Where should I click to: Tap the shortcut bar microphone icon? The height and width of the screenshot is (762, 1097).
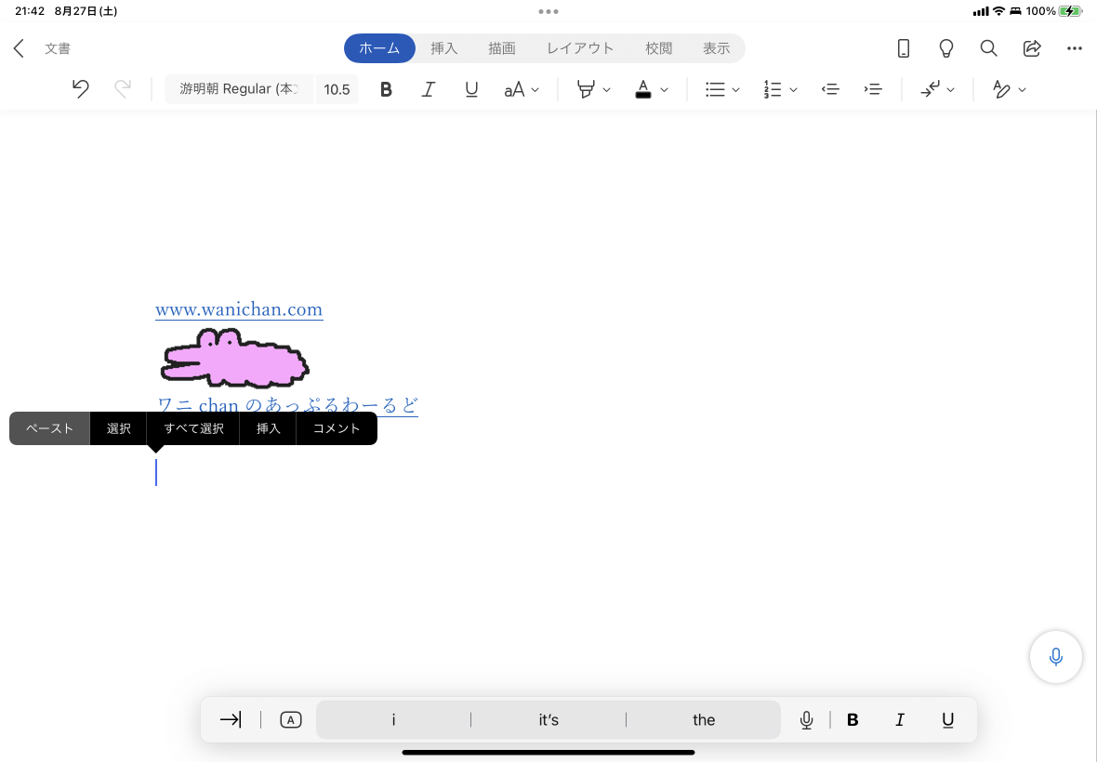806,719
